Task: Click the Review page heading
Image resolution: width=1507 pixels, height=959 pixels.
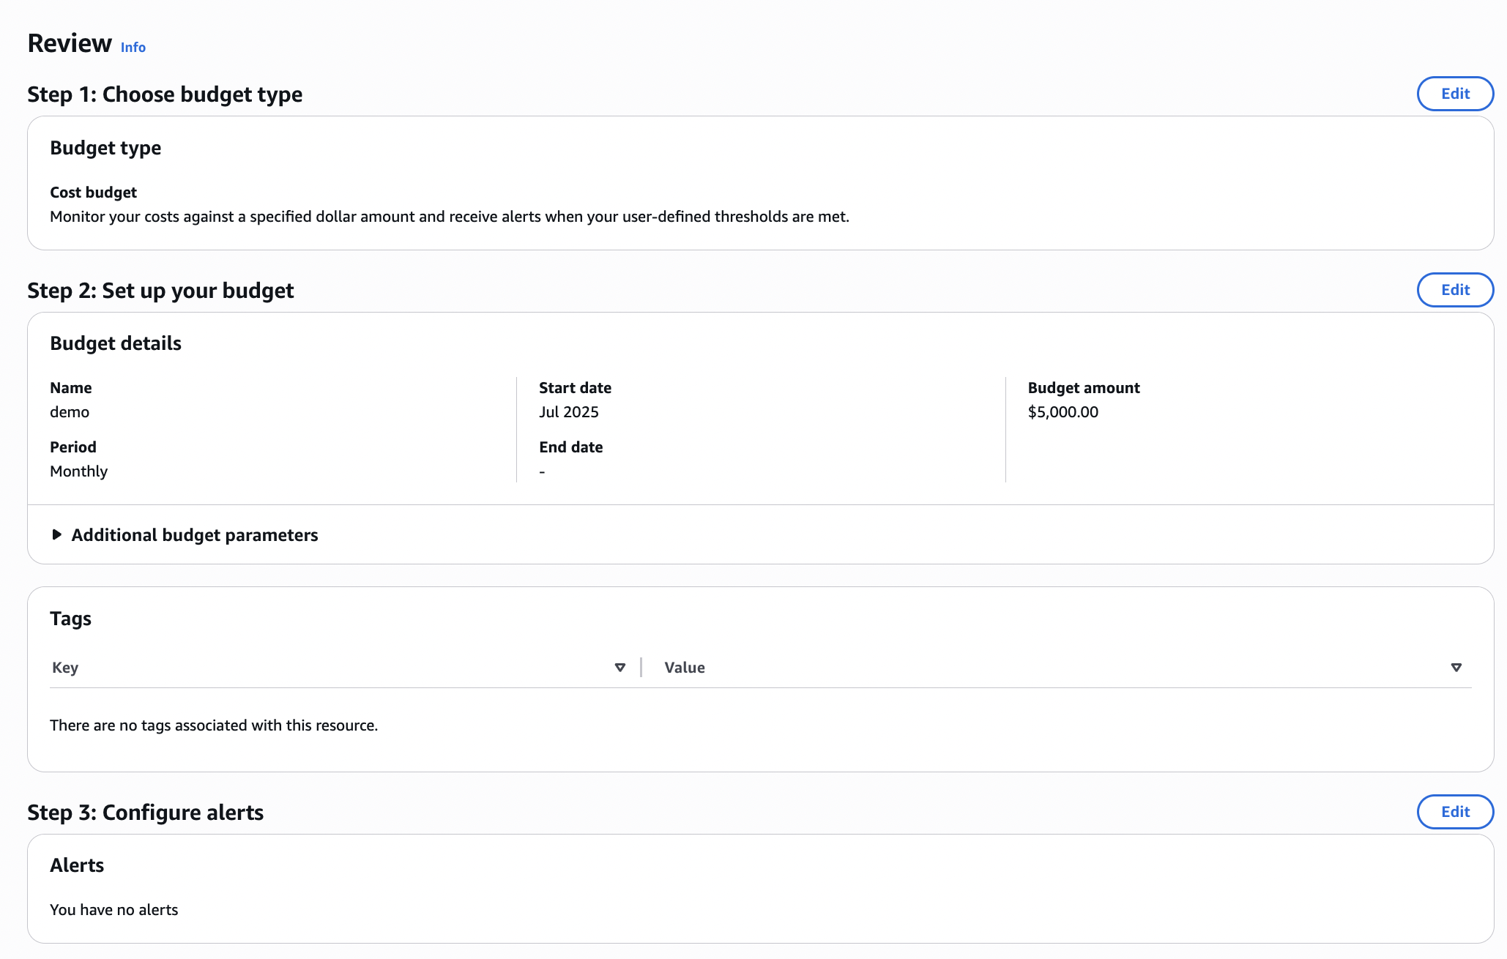Action: pyautogui.click(x=70, y=43)
